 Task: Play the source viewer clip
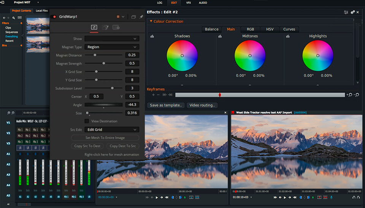(x=157, y=197)
